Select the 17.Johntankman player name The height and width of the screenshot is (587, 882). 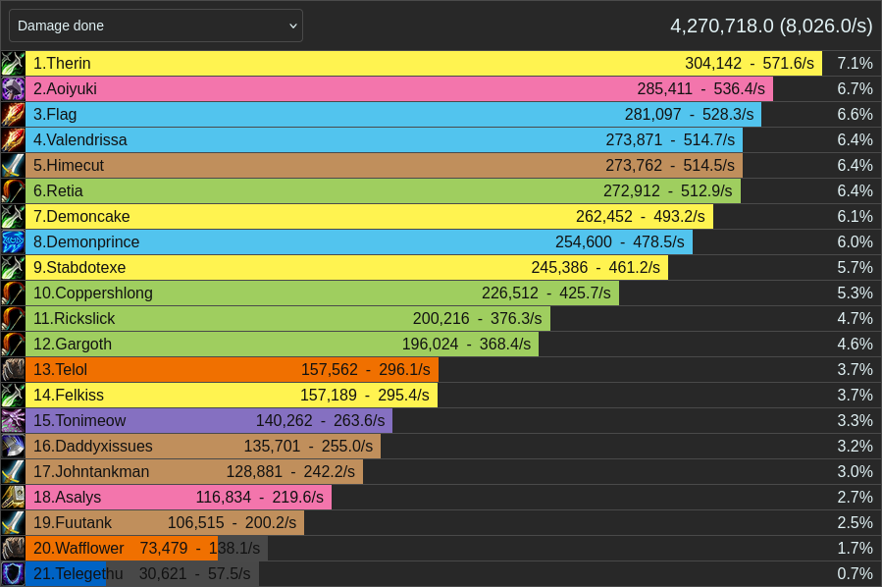(x=91, y=471)
